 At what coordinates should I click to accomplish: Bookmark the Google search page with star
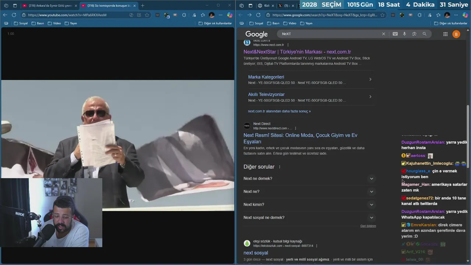(x=383, y=15)
